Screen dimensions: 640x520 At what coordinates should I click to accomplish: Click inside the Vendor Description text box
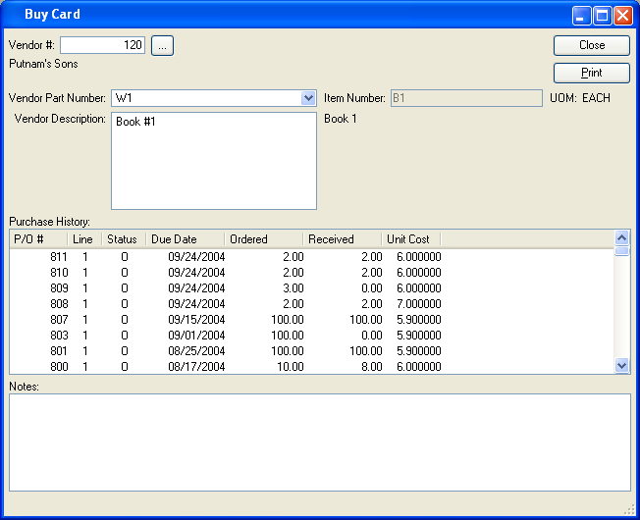pos(213,161)
